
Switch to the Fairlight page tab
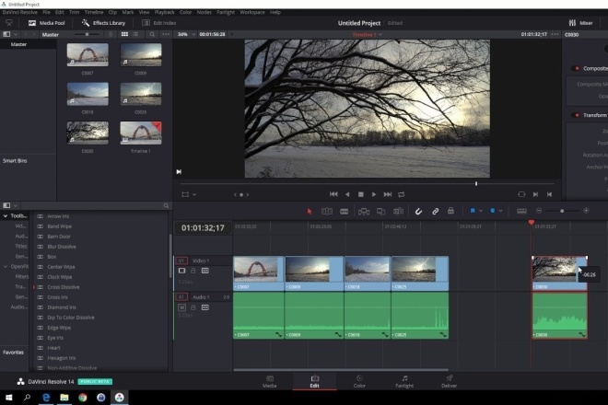404,381
